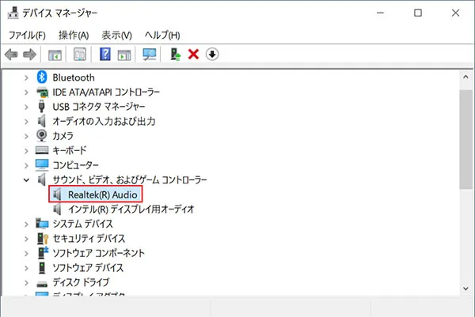This screenshot has height=317, width=475.
Task: Open the 表示(V) menu
Action: [116, 35]
